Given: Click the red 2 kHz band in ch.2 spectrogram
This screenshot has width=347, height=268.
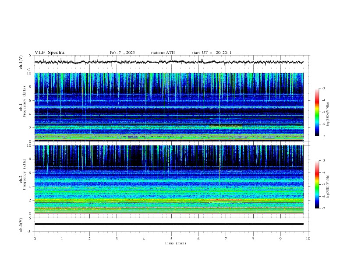Looking at the screenshot, I should [x=226, y=200].
